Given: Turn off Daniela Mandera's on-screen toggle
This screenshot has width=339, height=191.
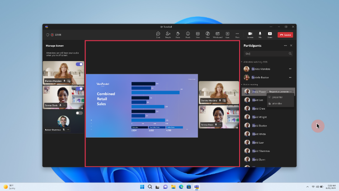Looking at the screenshot, I should click(x=80, y=64).
